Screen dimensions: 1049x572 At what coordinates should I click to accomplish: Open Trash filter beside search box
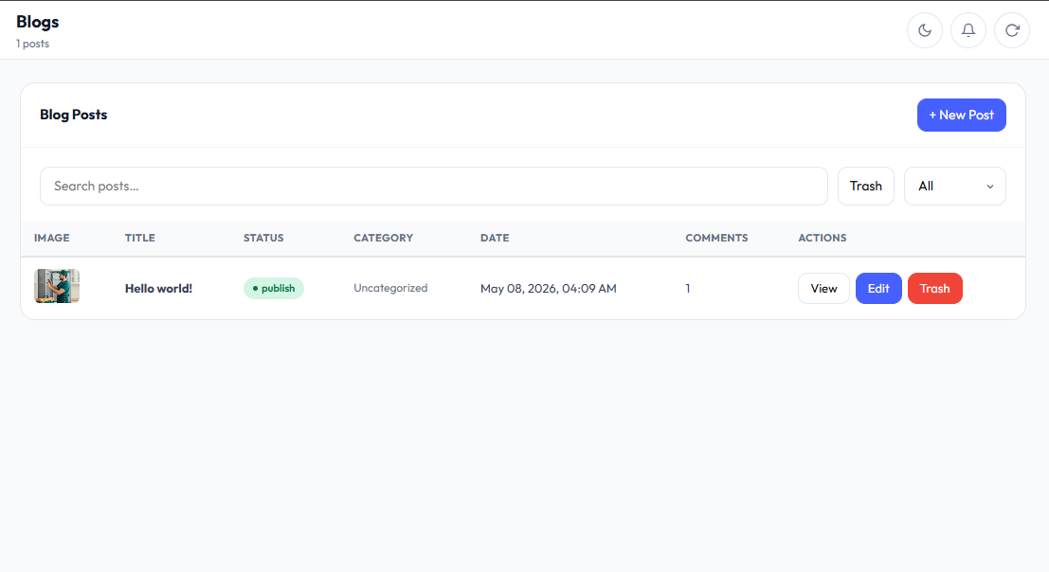click(866, 186)
